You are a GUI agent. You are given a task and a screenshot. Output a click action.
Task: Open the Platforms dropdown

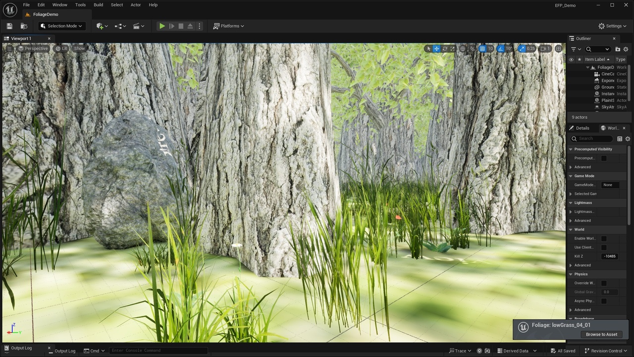click(x=229, y=26)
